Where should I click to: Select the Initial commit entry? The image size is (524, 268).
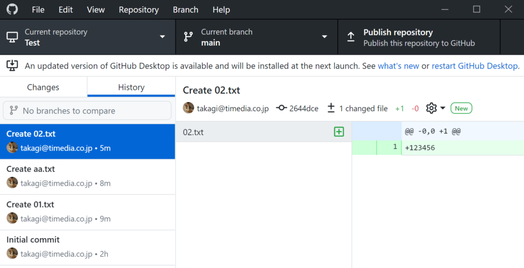click(x=87, y=248)
